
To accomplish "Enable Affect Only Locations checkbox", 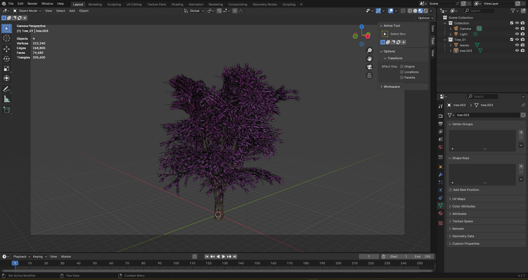I will click(x=402, y=72).
